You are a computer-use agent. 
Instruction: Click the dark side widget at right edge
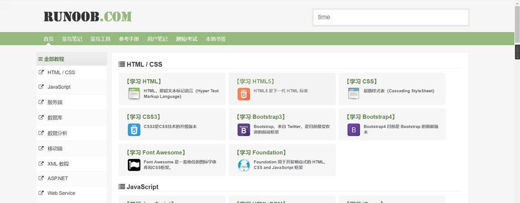(517, 52)
